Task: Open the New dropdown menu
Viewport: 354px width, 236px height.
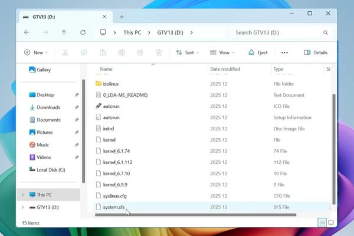Action: click(x=36, y=53)
